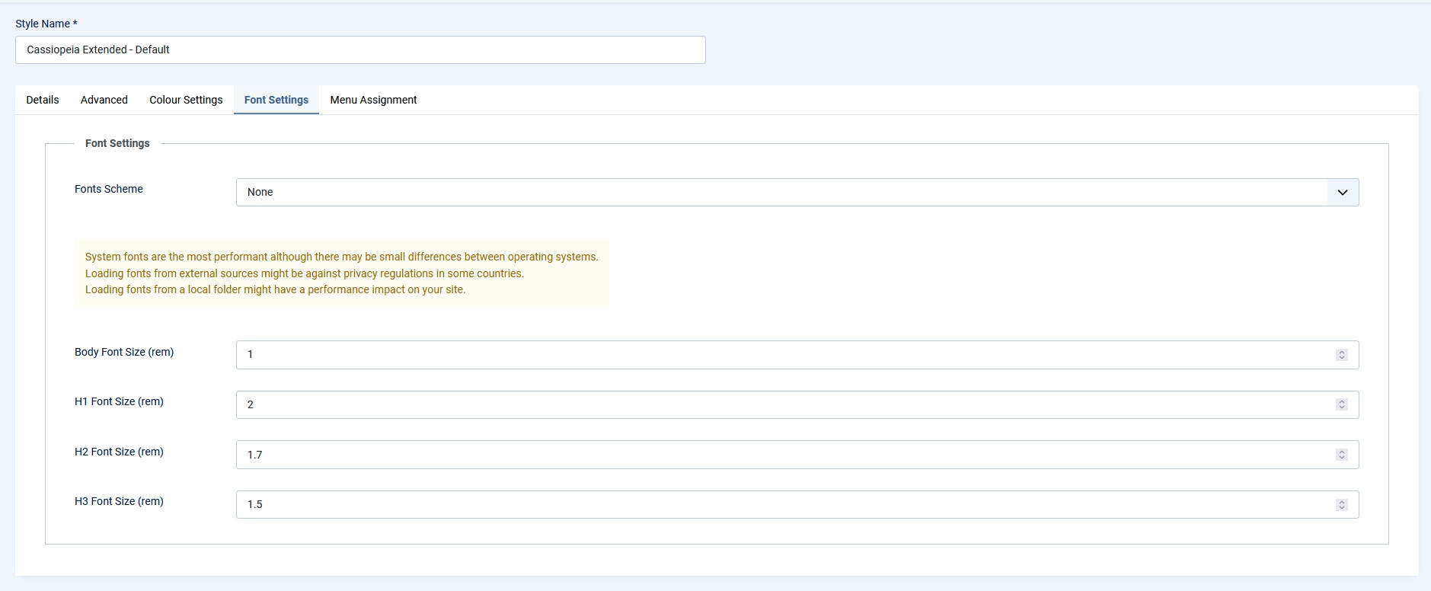Decrease Body Font Size with the down arrow
Viewport: 1431px width, 591px height.
pos(1341,358)
